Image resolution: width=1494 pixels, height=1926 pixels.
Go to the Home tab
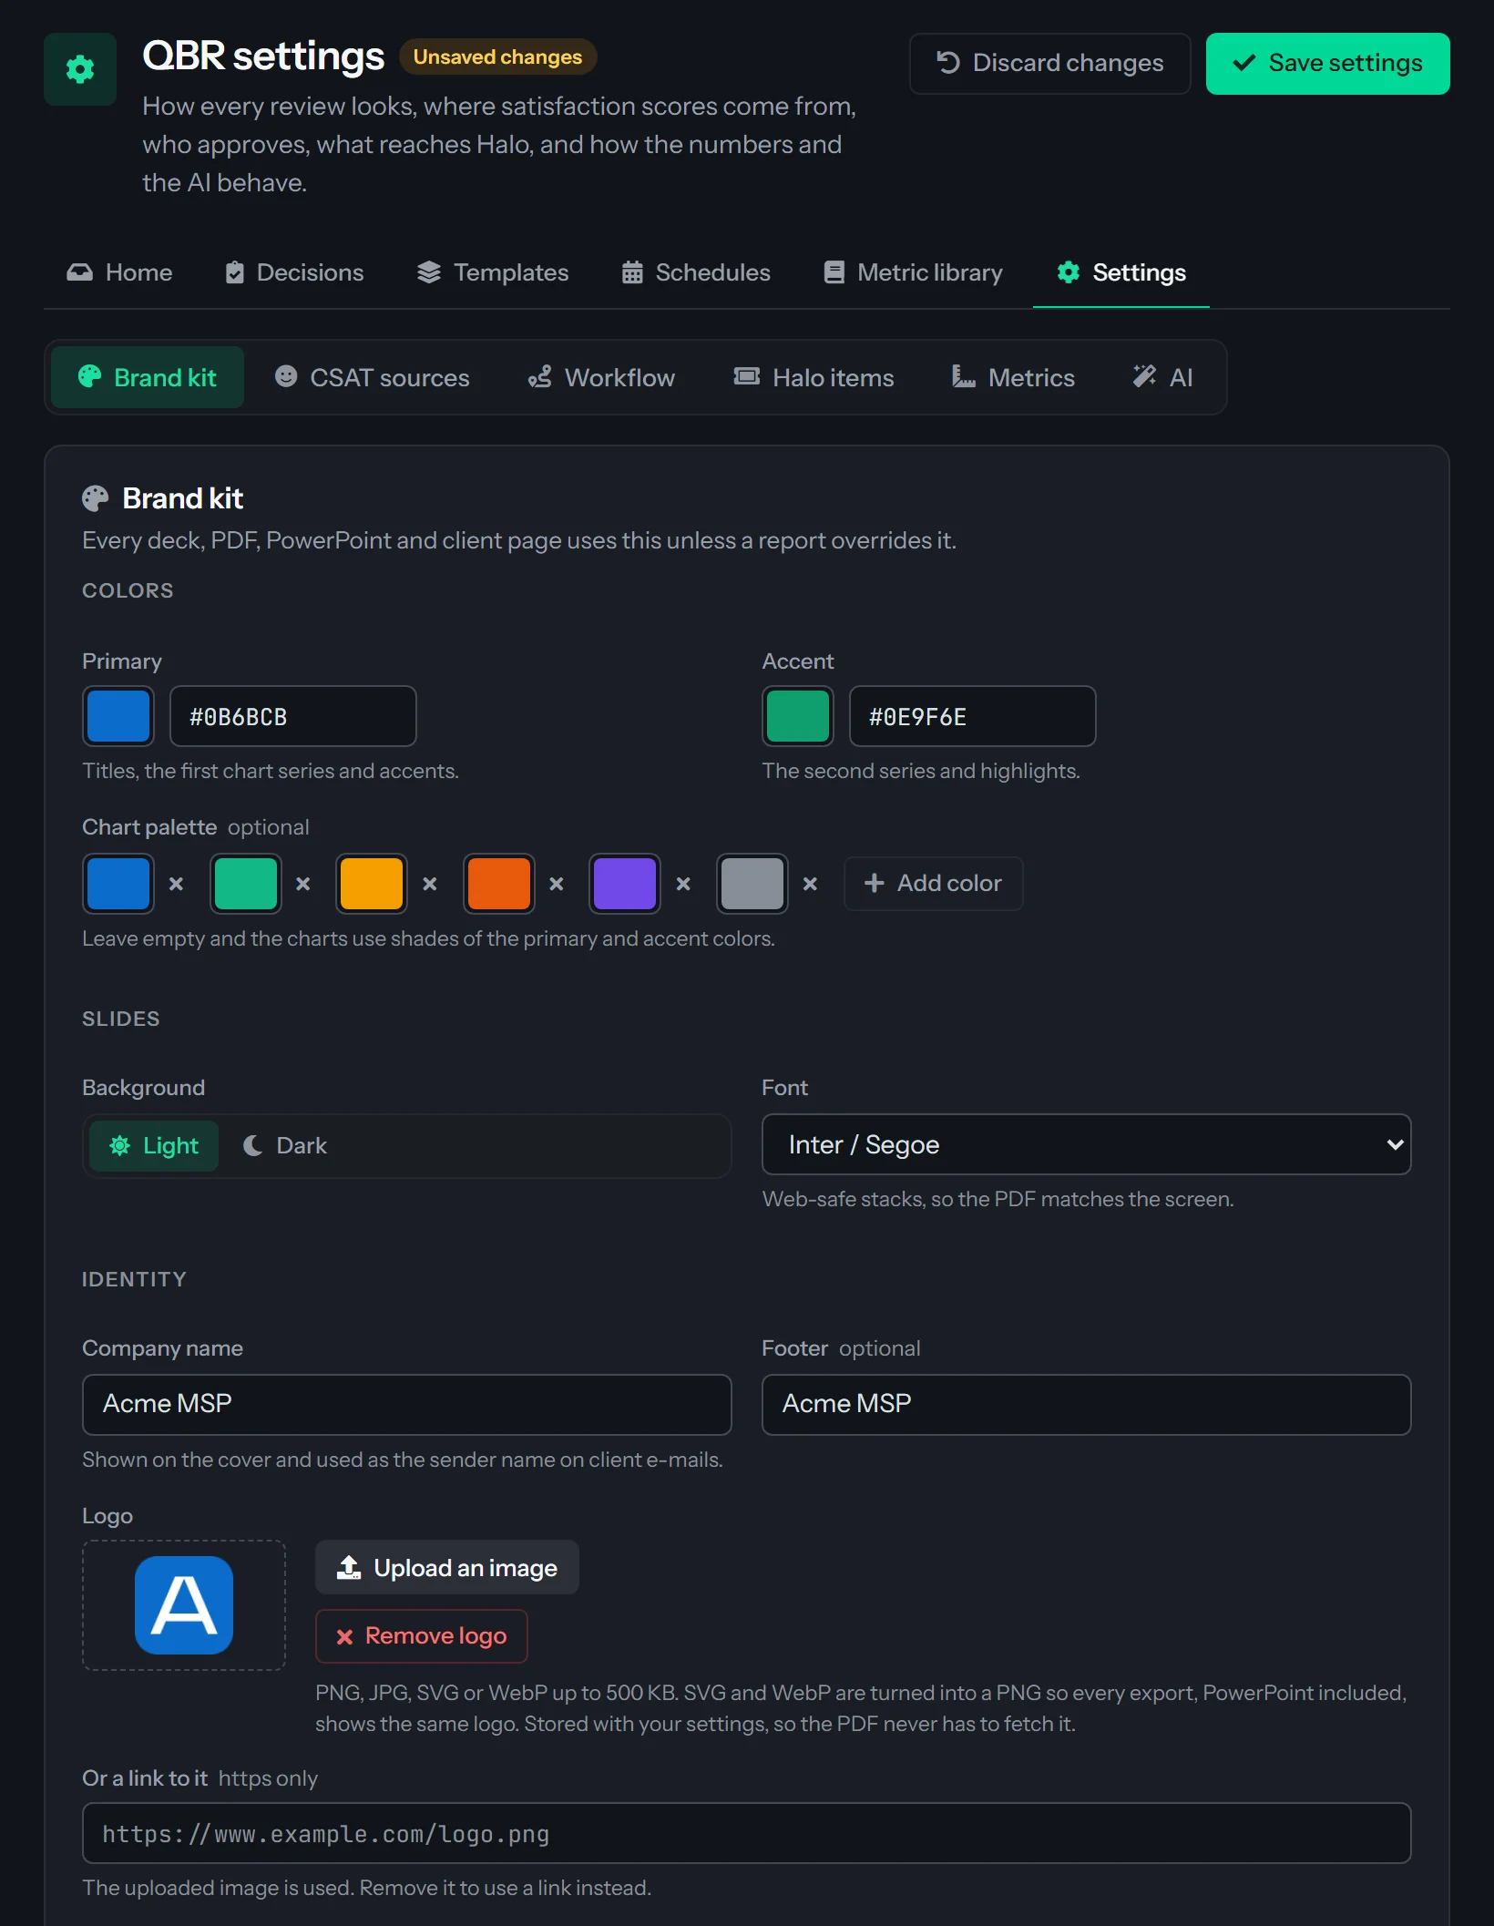[119, 272]
